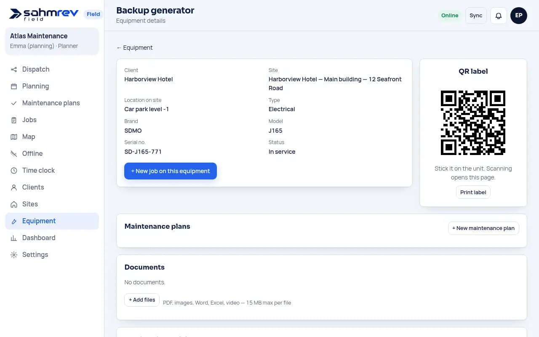
Task: Click the Clients person icon
Action: tap(14, 187)
